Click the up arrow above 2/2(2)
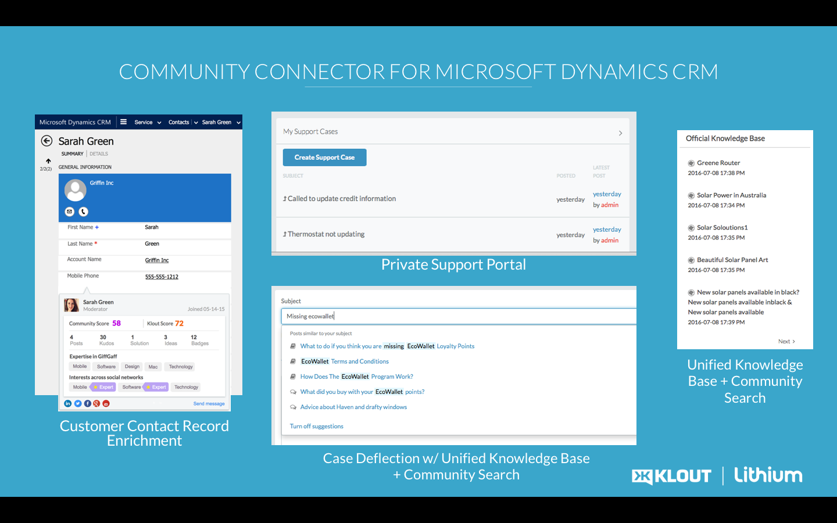The image size is (837, 523). 48,161
